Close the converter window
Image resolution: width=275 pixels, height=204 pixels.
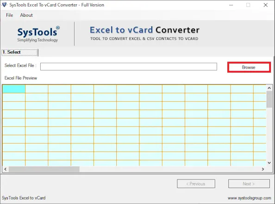click(266, 5)
